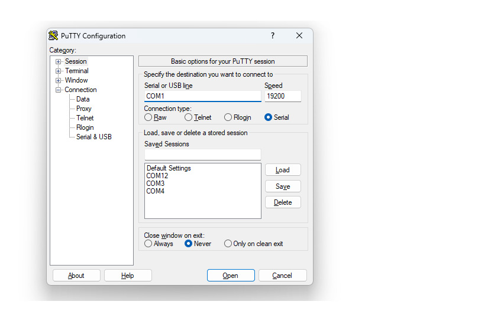Image resolution: width=491 pixels, height=321 pixels.
Task: Select Default Settings in sessions list
Action: pyautogui.click(x=169, y=168)
